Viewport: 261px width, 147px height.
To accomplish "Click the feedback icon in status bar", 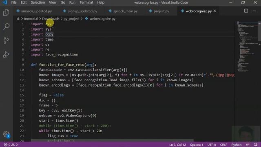I will pos(248,145).
